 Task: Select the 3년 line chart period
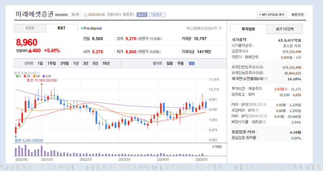point(85,63)
